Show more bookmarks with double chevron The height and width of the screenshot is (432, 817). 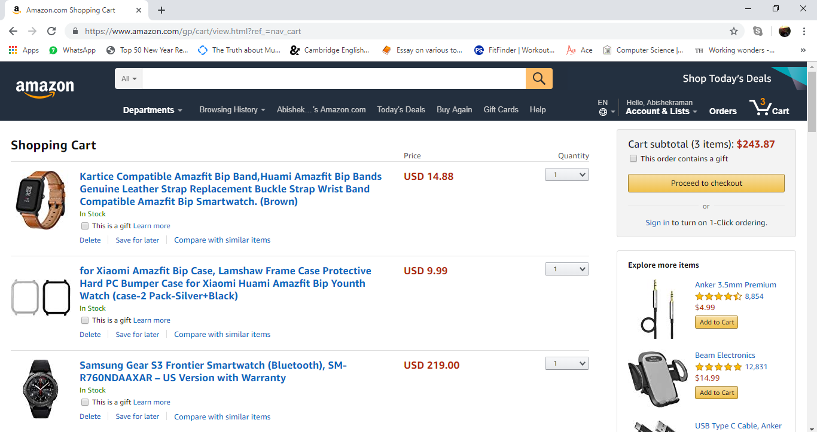coord(803,50)
